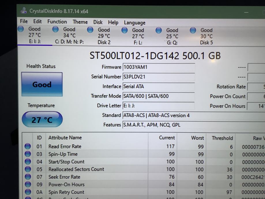
Task: Click the Transfer Mode field SATA/600
Action: 159,96
